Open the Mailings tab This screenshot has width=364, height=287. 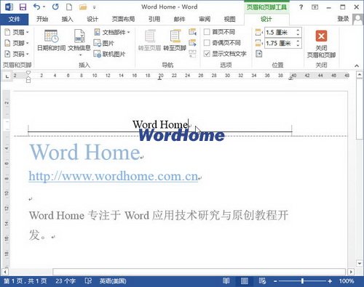coord(179,19)
